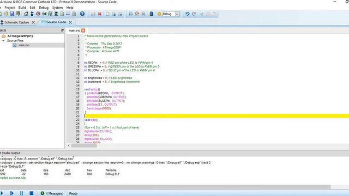The height and width of the screenshot is (196, 349).
Task: Open Project Notes toolbar icon
Action: click(74, 14)
